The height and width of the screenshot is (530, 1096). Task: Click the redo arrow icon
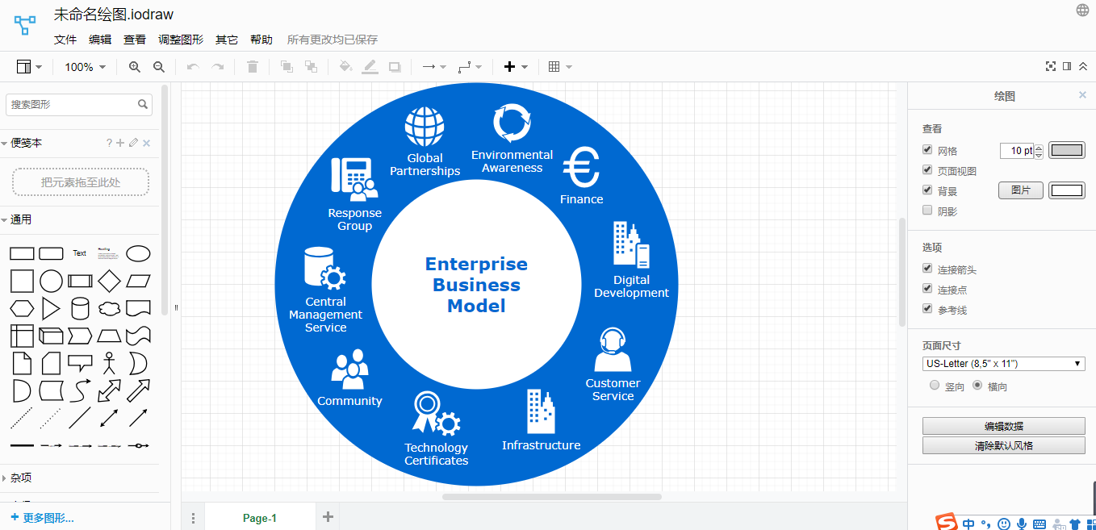click(218, 67)
